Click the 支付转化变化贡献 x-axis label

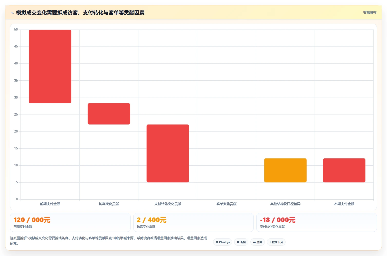coord(168,204)
